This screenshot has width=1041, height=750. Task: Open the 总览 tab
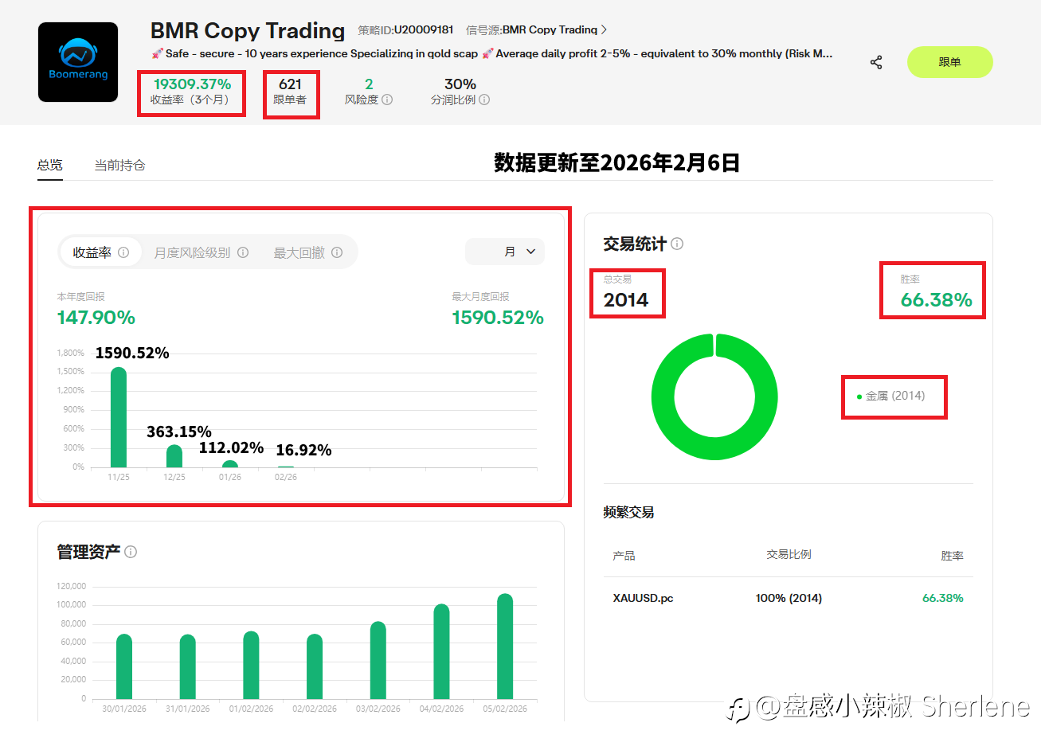[50, 165]
